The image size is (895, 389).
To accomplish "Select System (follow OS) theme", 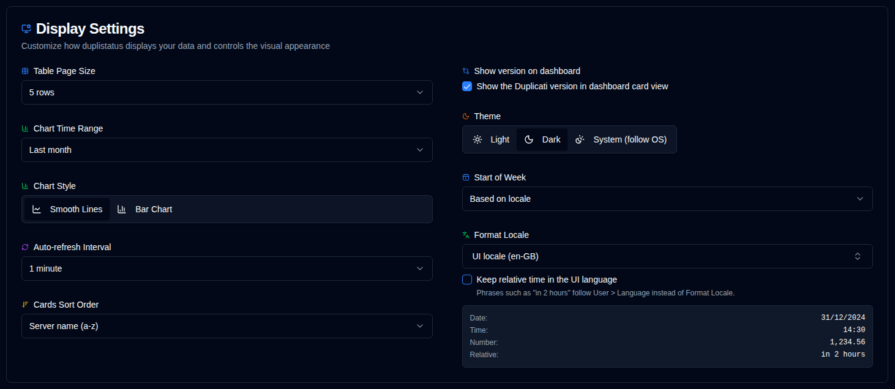I will point(621,139).
